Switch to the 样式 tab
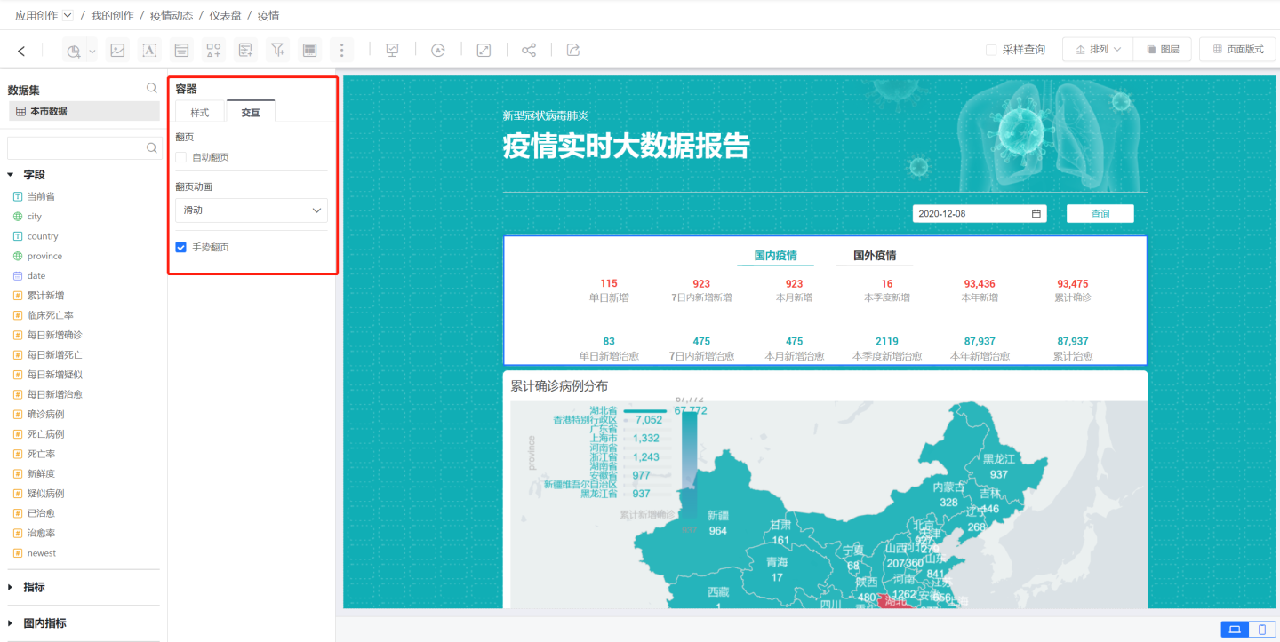1280x642 pixels. (x=200, y=112)
